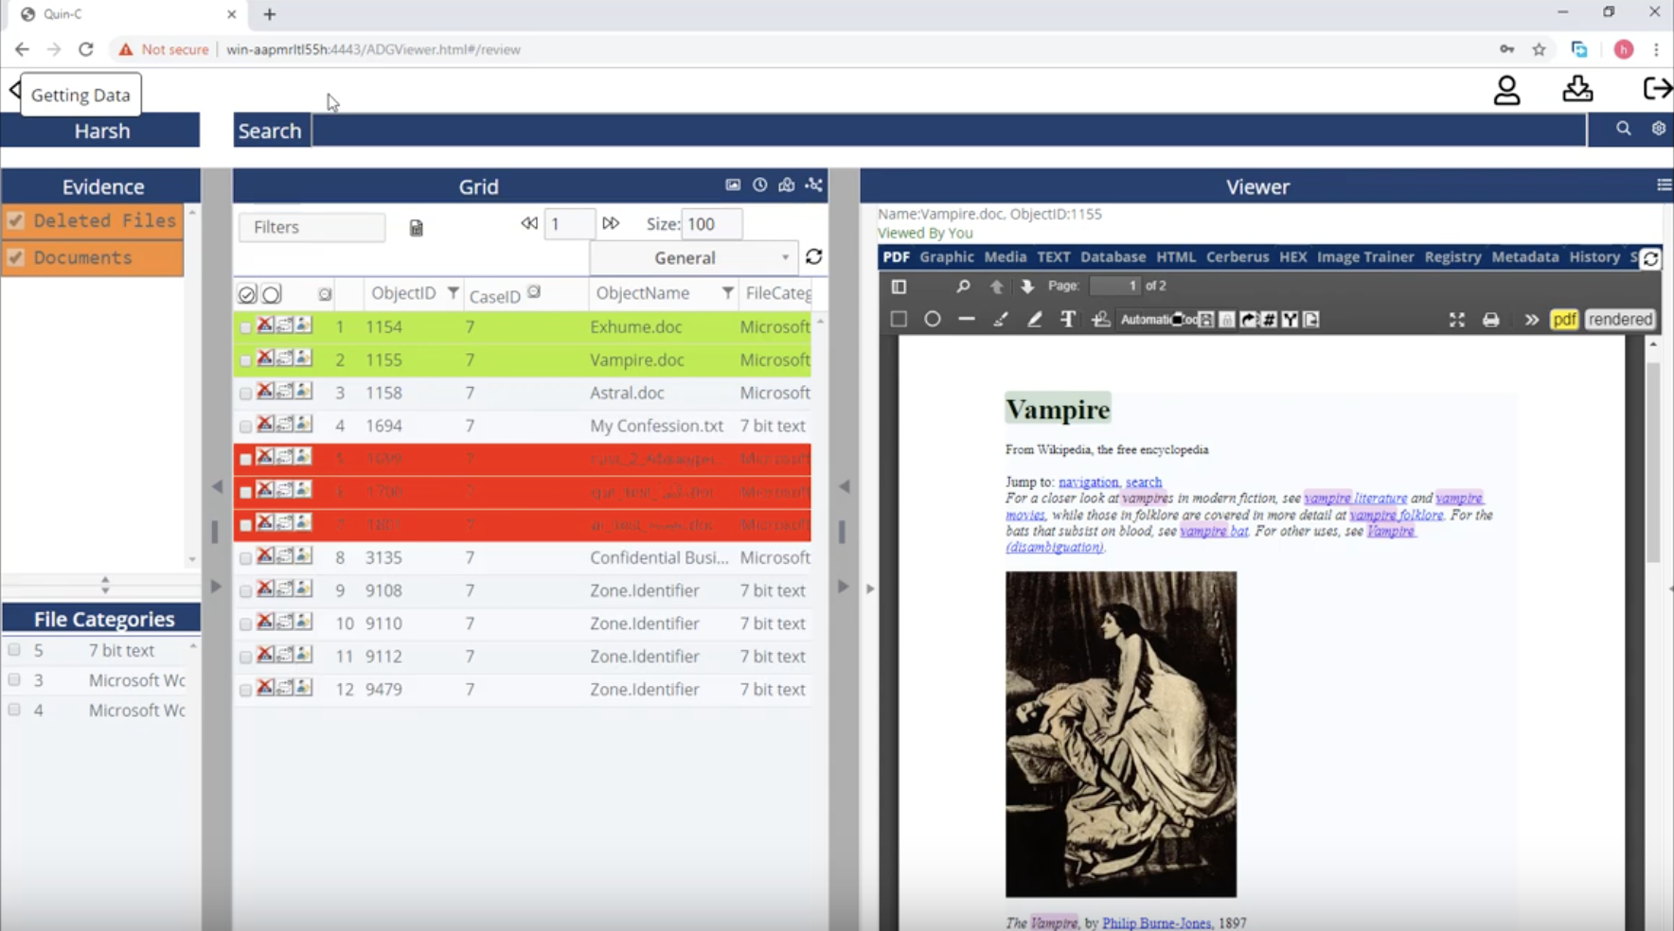Click PDF presentation fullscreen icon
This screenshot has width=1674, height=931.
coord(1457,320)
